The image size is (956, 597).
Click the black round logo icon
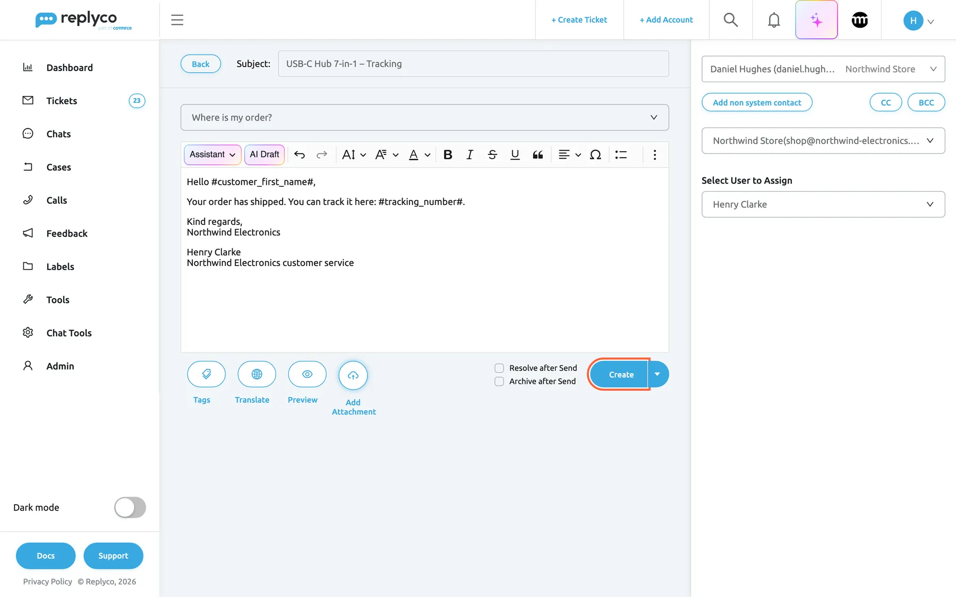[860, 20]
